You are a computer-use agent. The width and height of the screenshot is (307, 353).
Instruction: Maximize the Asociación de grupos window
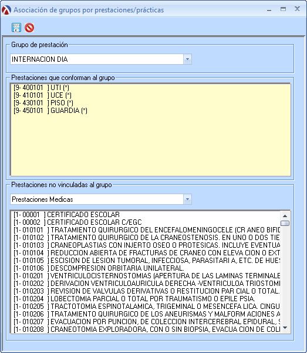click(283, 9)
